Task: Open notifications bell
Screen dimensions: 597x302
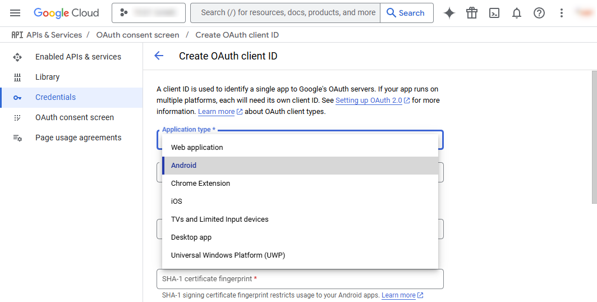Action: coord(517,13)
